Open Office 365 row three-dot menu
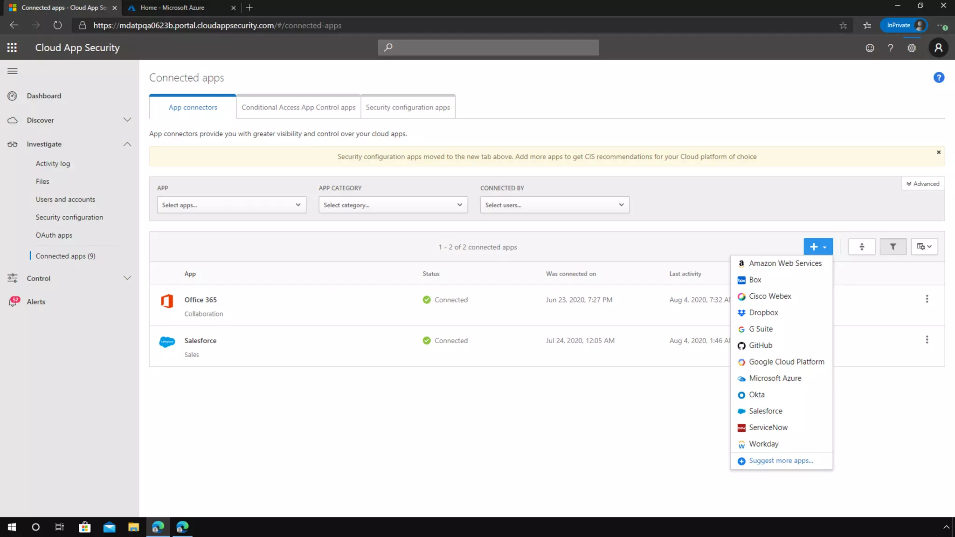This screenshot has width=955, height=537. coord(927,299)
